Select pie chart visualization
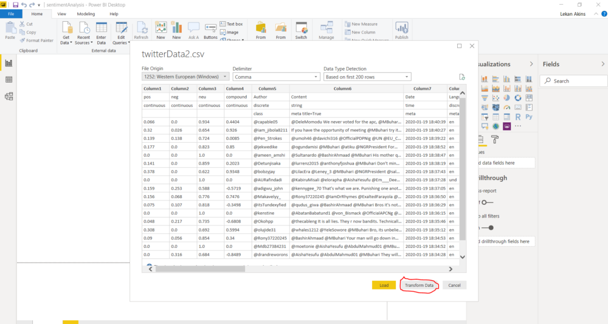Viewport: 608px width, 324px height. [507, 98]
